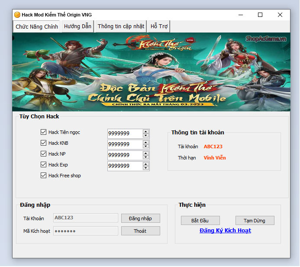Increase Hack Exp value with up arrow

pos(146,164)
